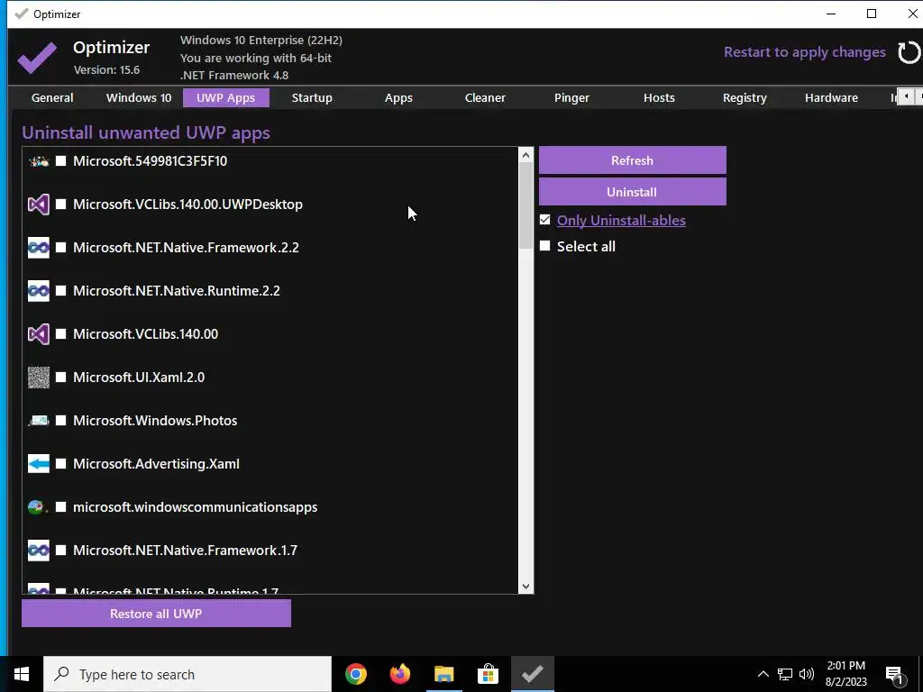This screenshot has width=923, height=692.
Task: Switch to the Registry tab
Action: coord(745,97)
